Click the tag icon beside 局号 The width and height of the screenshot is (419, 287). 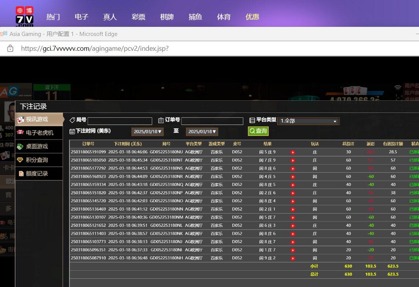72,120
